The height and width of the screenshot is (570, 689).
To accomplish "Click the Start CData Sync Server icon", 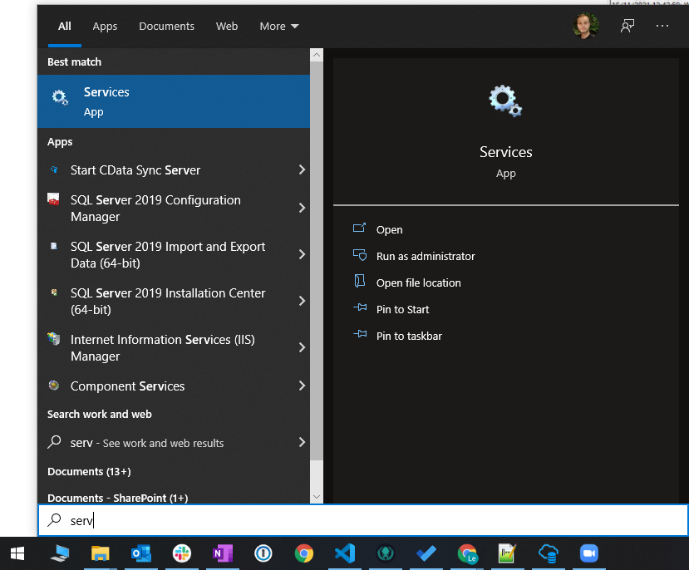I will [x=54, y=170].
